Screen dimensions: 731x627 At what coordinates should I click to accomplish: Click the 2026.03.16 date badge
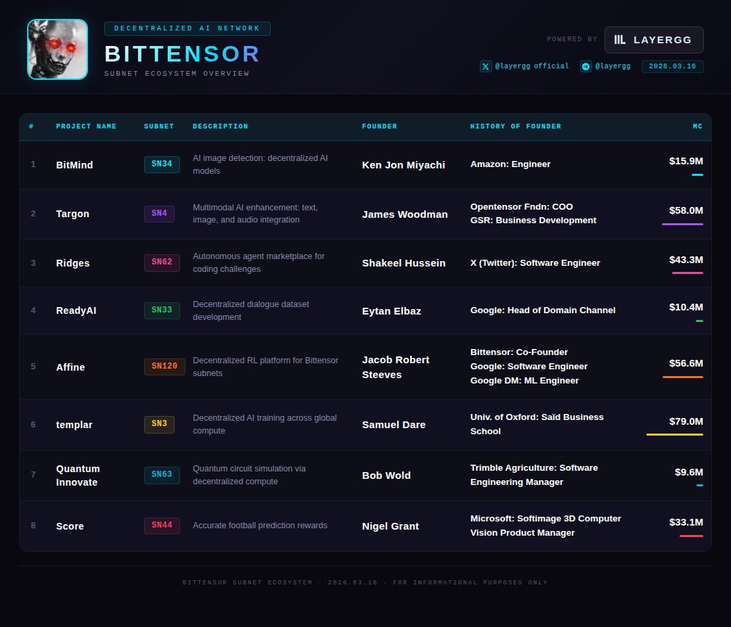coord(672,66)
